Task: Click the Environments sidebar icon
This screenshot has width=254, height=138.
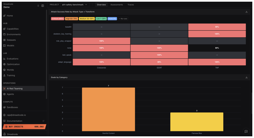Action: 5,34
